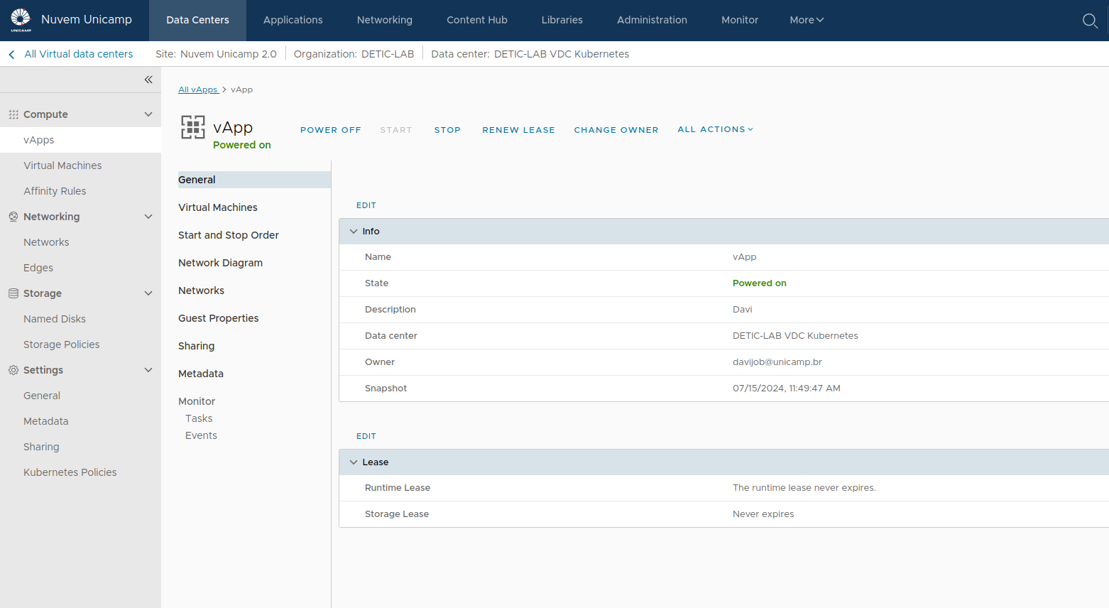Collapse the Info panel chevron

pyautogui.click(x=354, y=232)
